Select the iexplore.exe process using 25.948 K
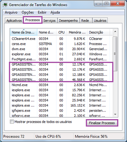 coord(61,100)
